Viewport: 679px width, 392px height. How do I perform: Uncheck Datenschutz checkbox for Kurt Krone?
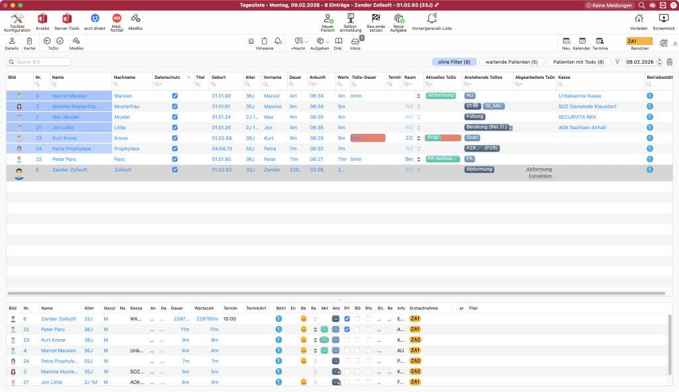(x=174, y=138)
